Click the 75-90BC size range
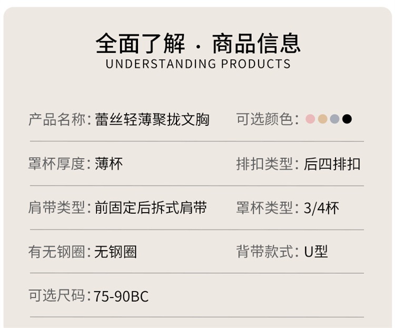The height and width of the screenshot is (328, 395). (122, 296)
